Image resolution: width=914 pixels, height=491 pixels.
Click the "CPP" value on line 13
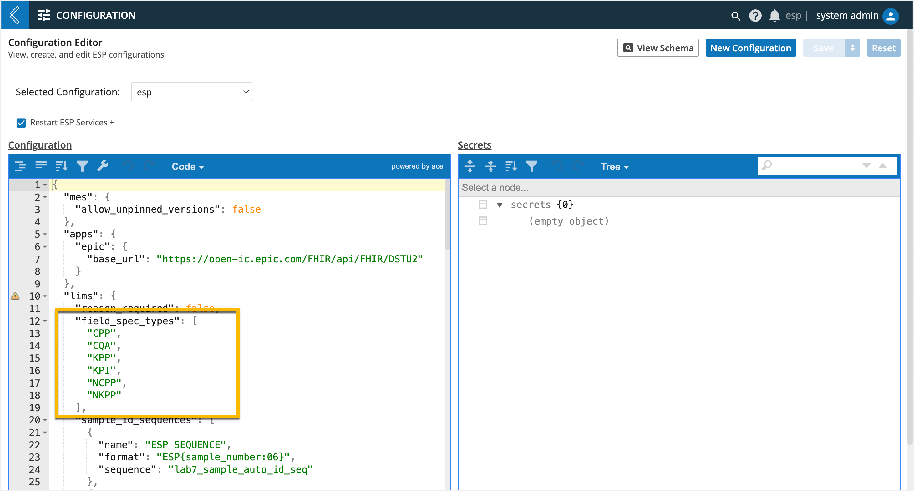pyautogui.click(x=101, y=333)
